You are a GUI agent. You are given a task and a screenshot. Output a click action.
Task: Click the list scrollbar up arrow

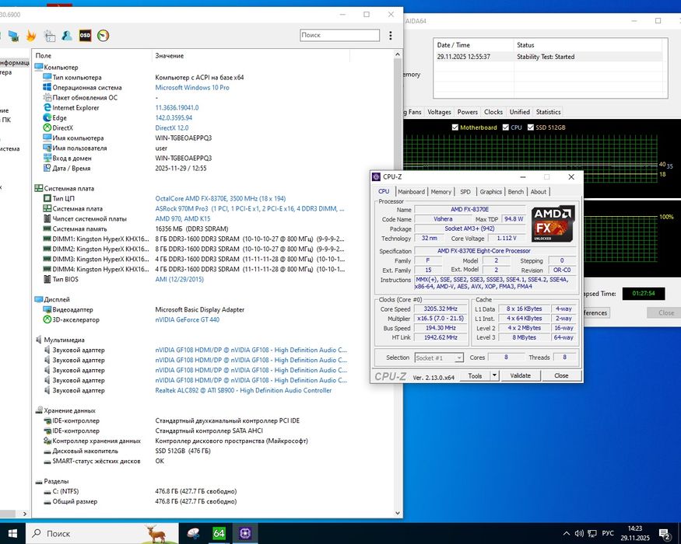(x=398, y=54)
